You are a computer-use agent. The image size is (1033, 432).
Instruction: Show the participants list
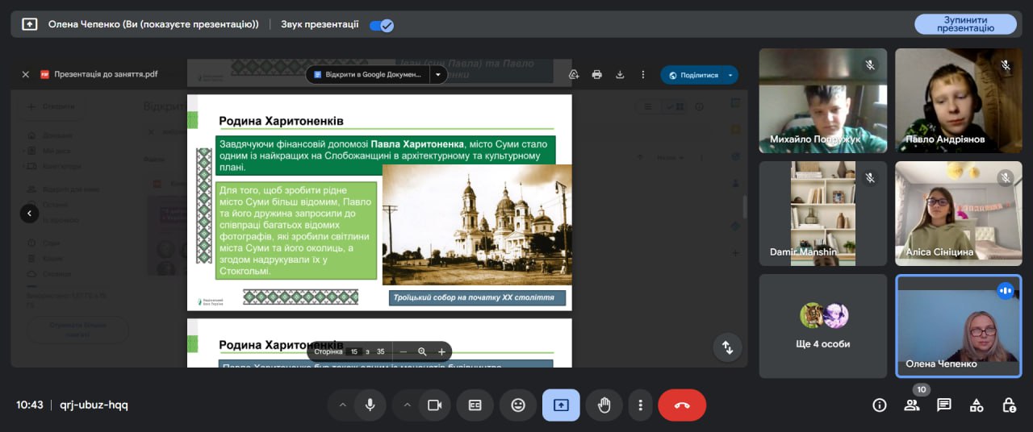(x=912, y=405)
